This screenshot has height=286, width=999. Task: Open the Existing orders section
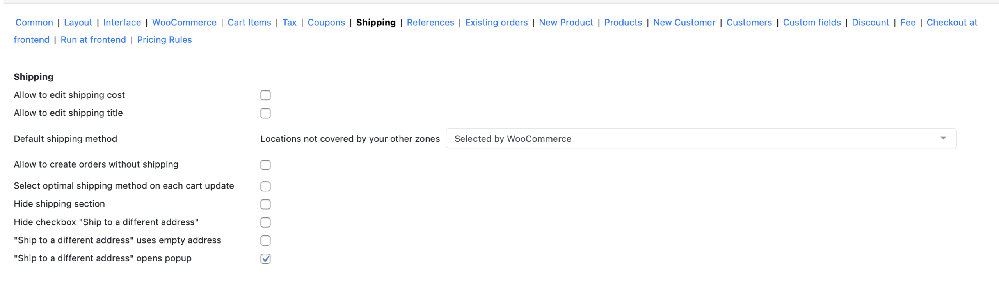click(496, 22)
